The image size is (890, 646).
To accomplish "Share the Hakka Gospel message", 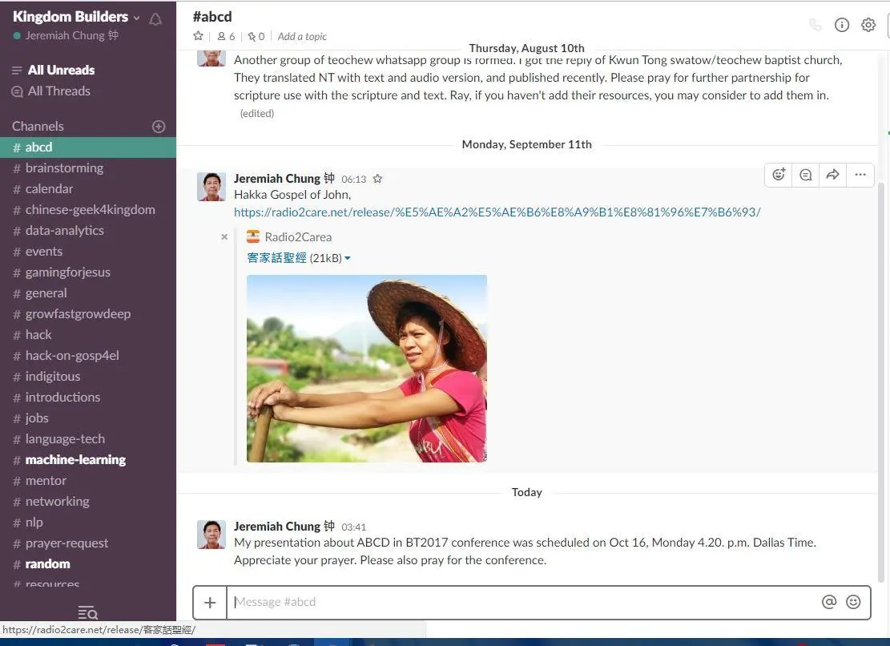I will [x=833, y=175].
